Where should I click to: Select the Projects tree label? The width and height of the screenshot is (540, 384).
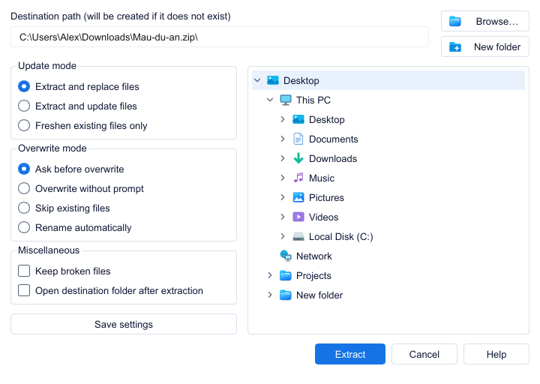(313, 275)
